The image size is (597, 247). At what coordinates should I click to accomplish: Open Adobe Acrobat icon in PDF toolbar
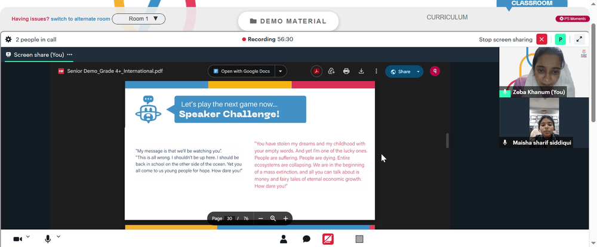click(x=316, y=71)
